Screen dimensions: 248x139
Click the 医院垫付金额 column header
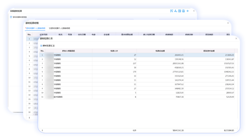209,51
